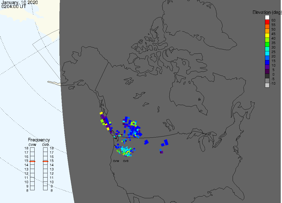Click the '35' elevation legend label
The height and width of the screenshot is (203, 282).
pos(273,43)
